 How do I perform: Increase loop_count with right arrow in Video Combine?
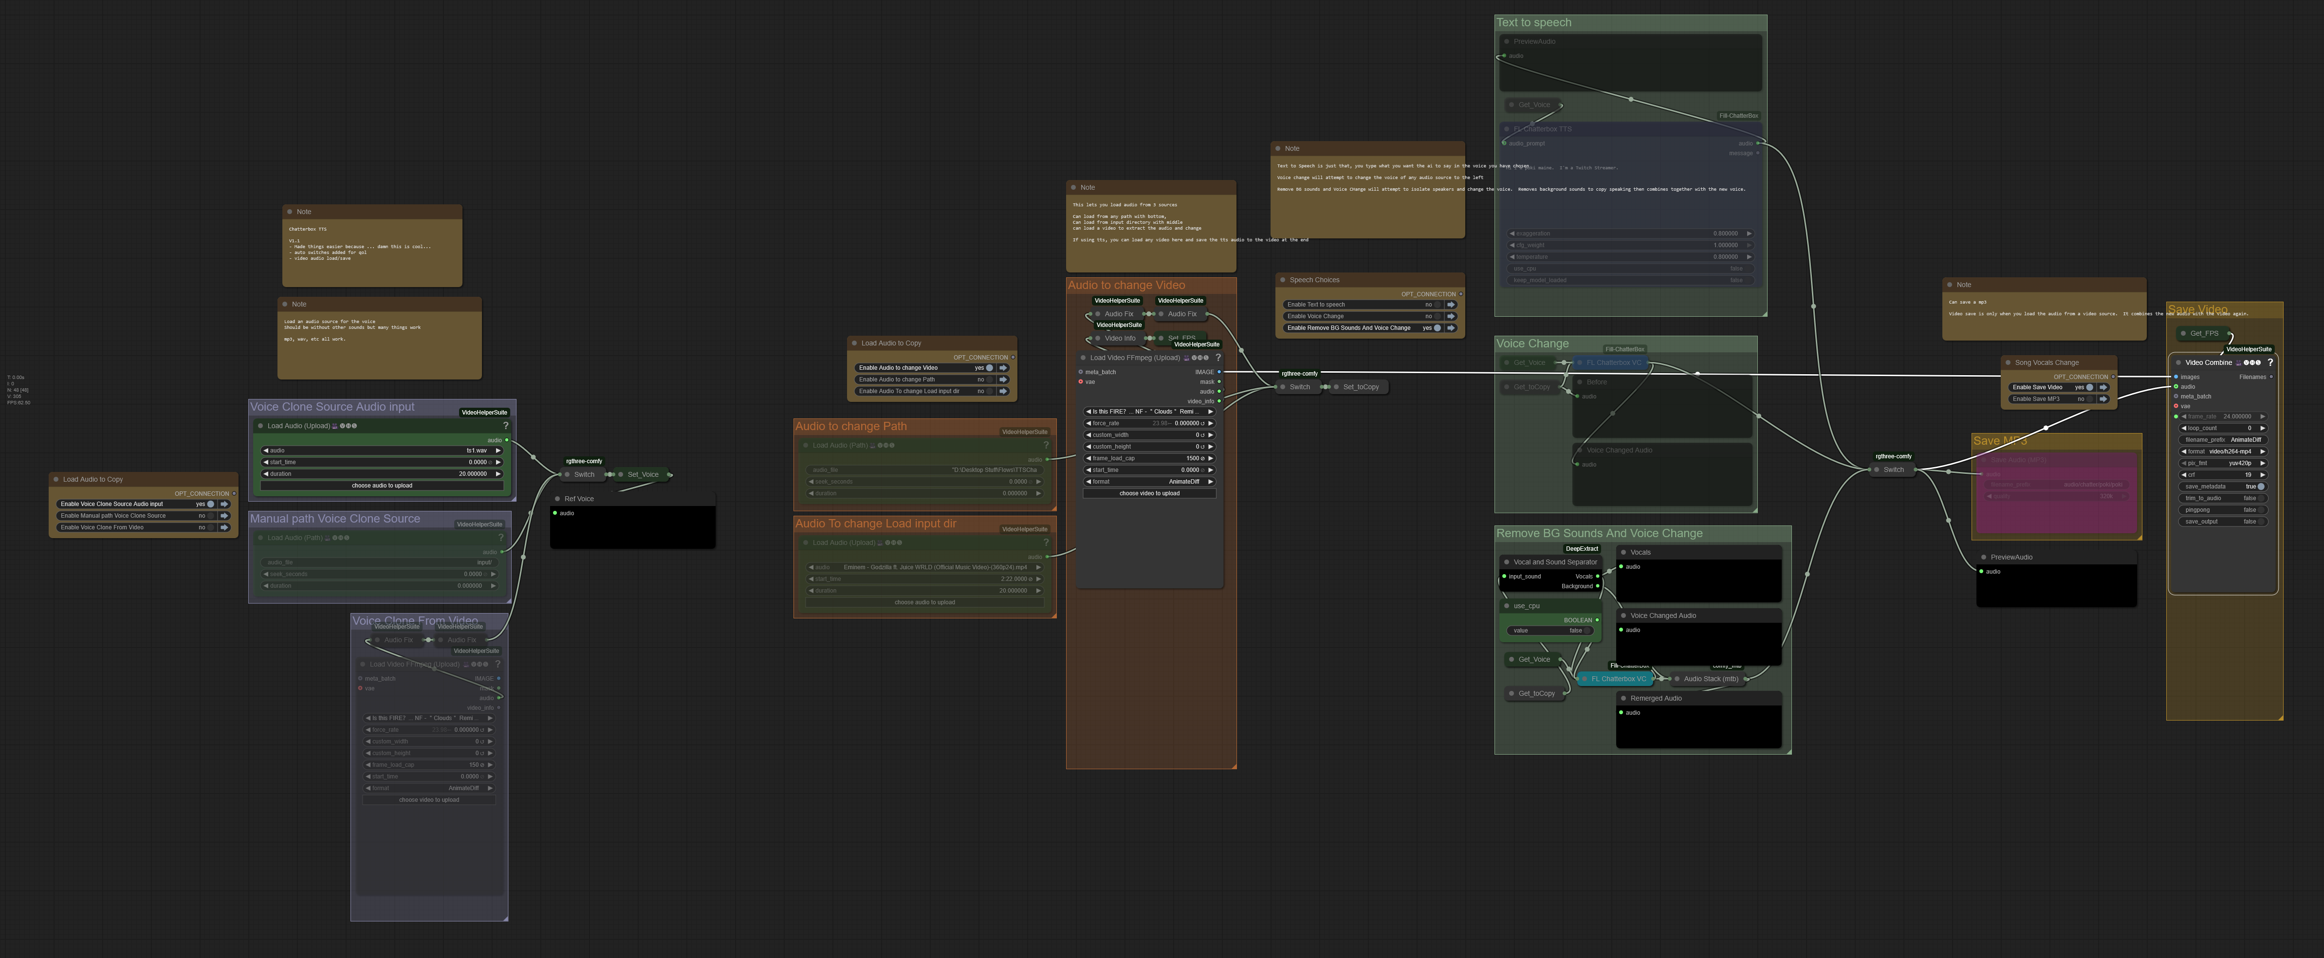(2263, 428)
